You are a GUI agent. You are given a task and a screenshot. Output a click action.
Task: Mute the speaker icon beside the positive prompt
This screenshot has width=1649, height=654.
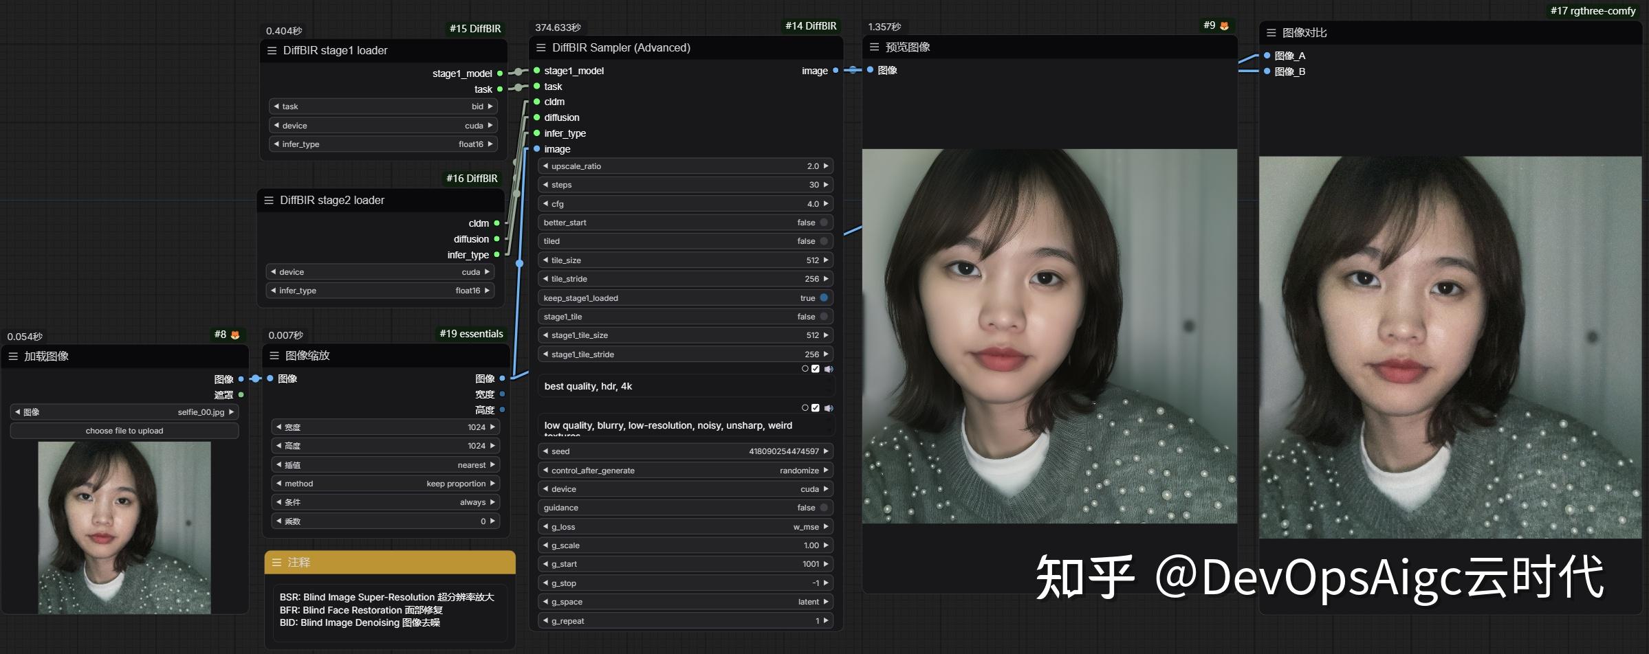pos(828,369)
